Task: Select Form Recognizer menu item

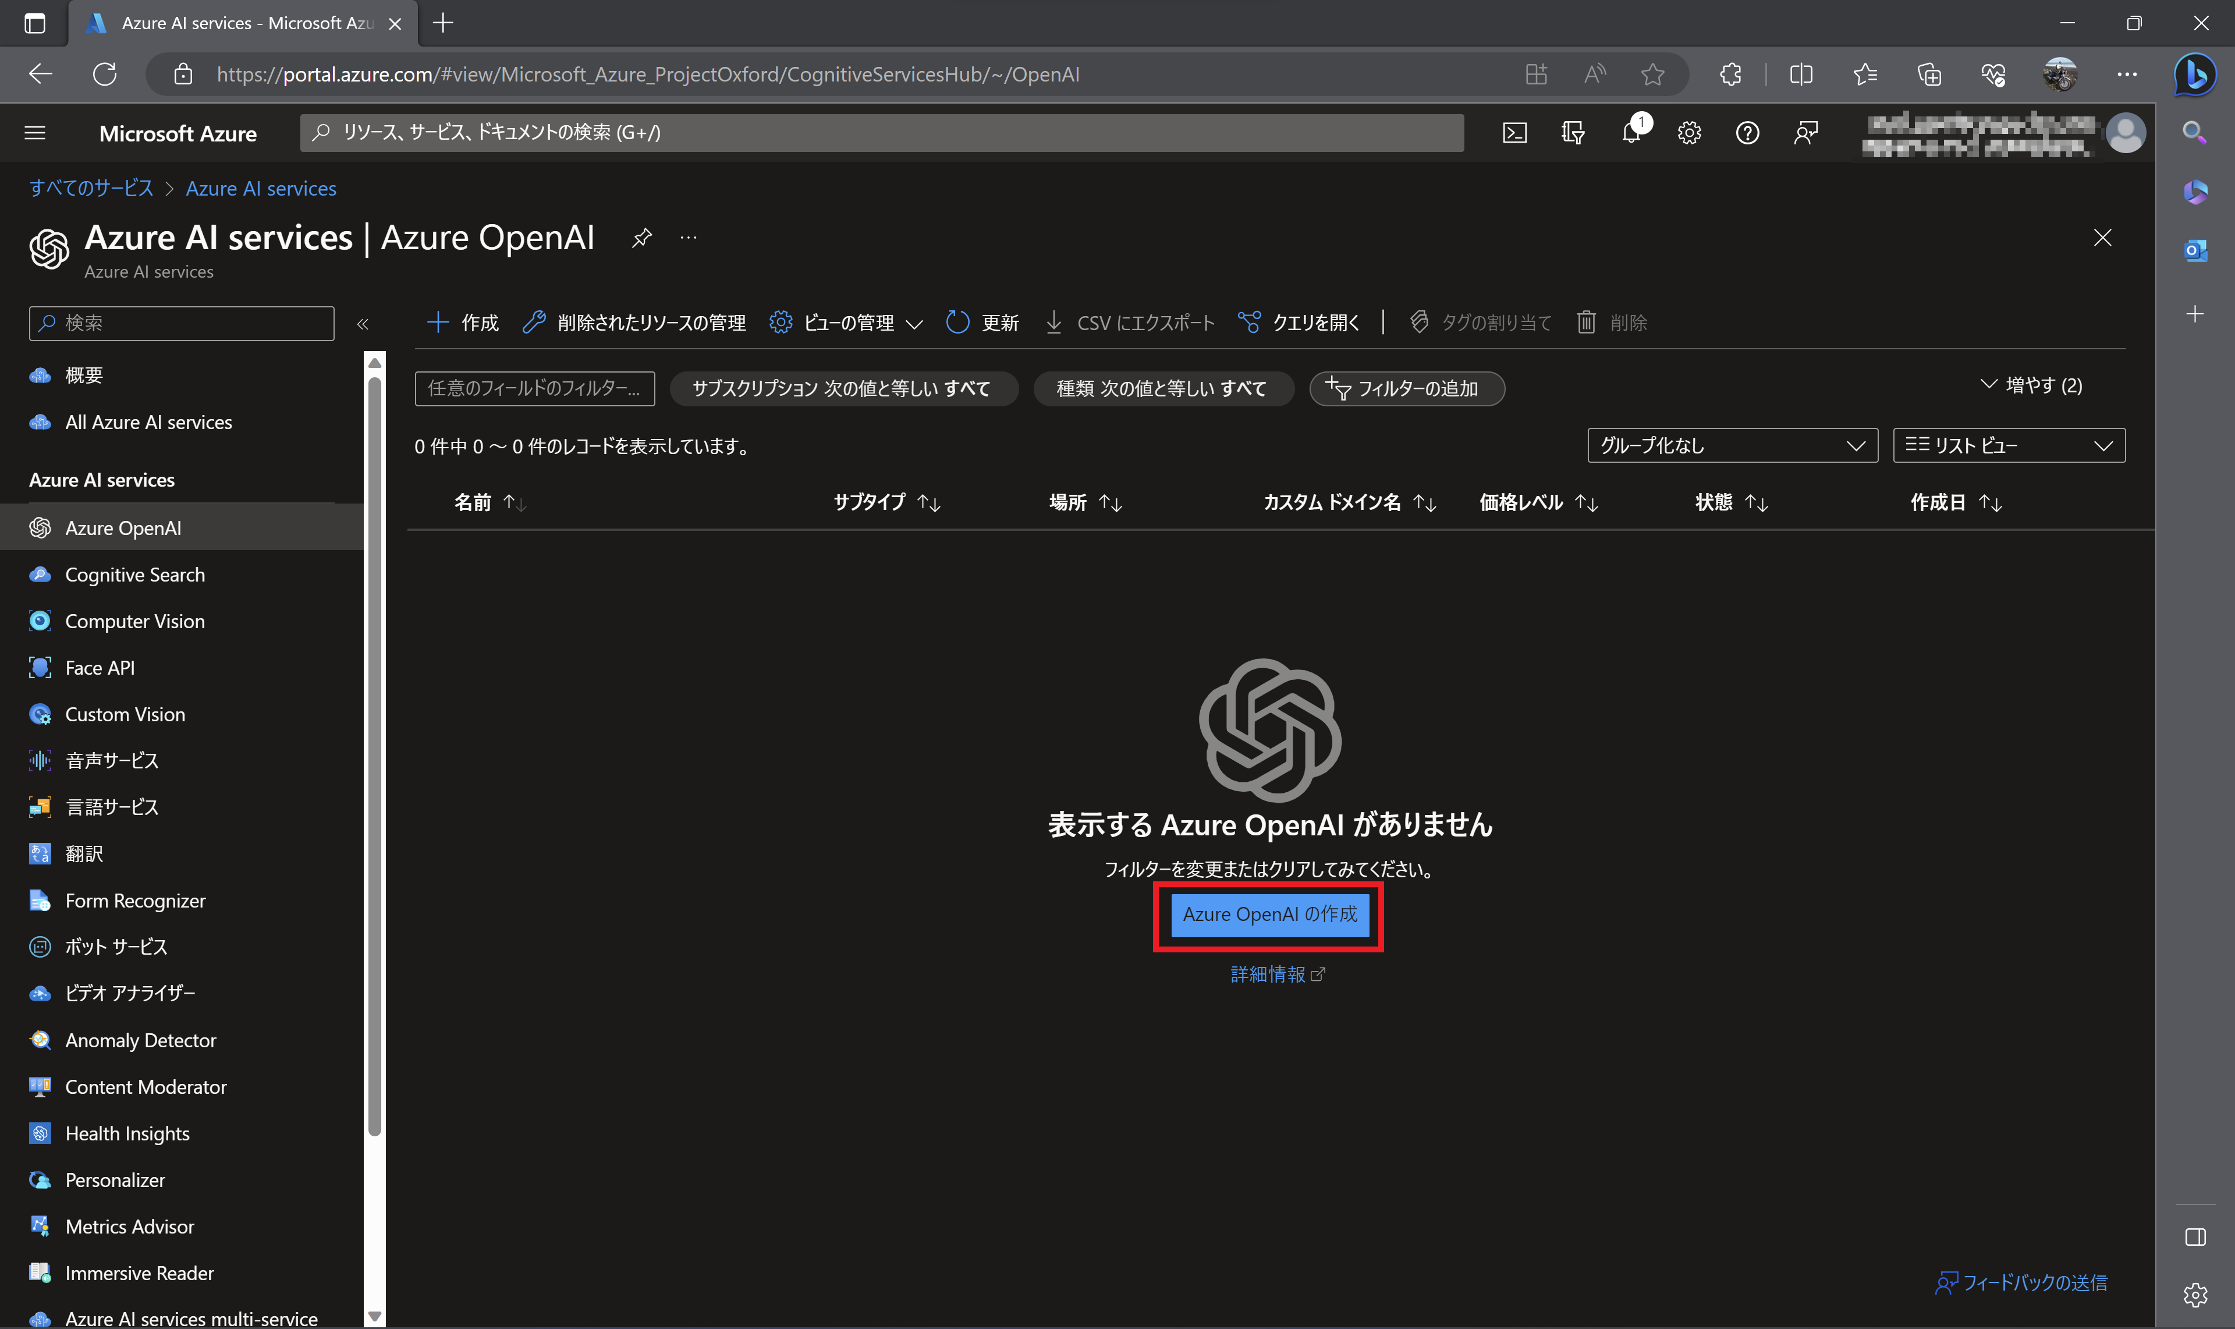Action: click(x=182, y=900)
